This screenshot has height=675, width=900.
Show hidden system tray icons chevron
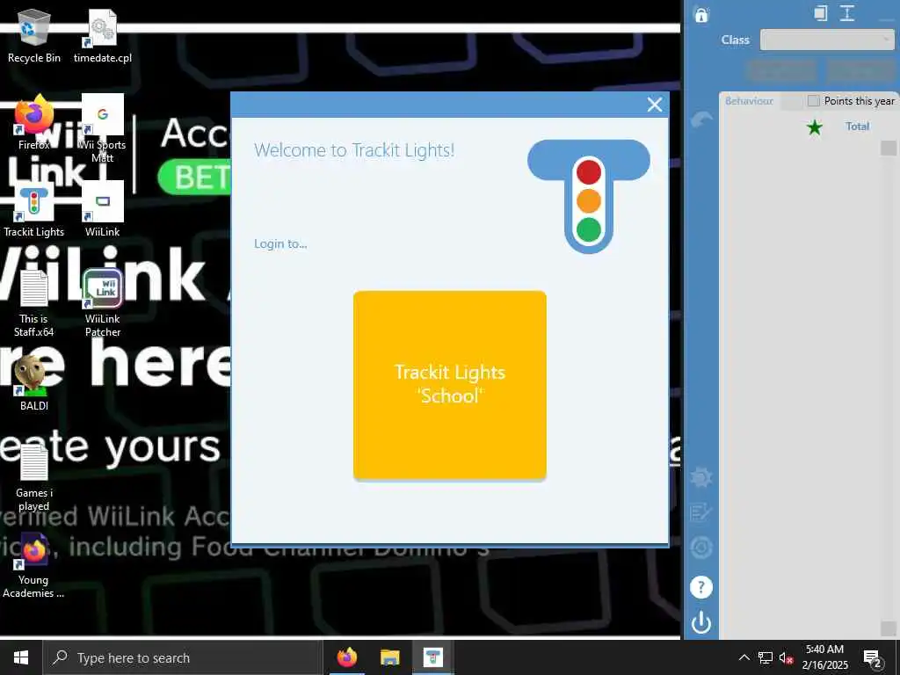coord(744,657)
